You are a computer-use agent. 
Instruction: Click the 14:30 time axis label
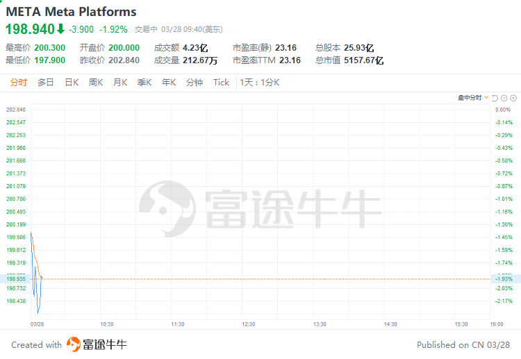390,324
